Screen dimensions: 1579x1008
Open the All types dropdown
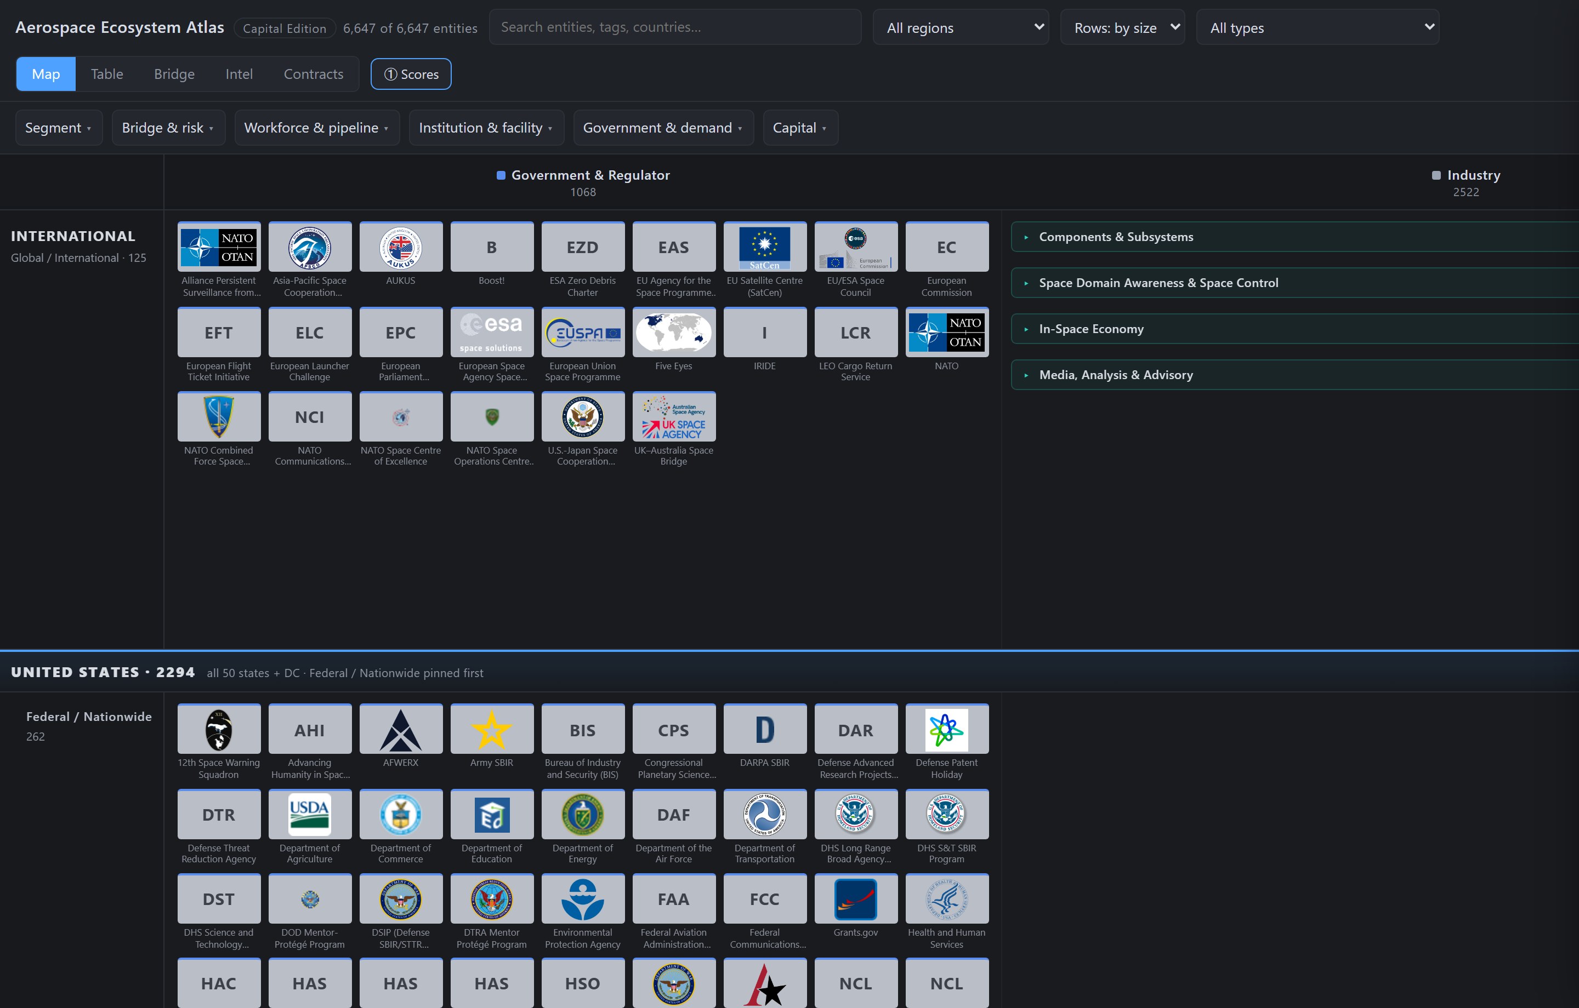pyautogui.click(x=1317, y=27)
